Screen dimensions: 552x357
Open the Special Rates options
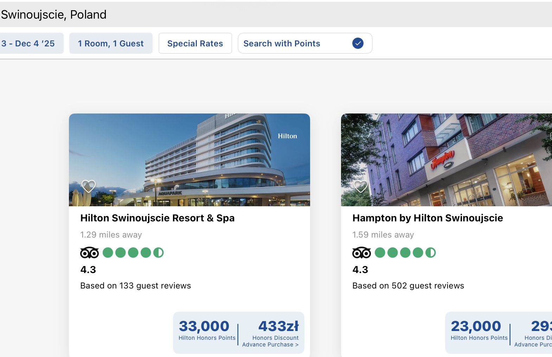point(195,43)
